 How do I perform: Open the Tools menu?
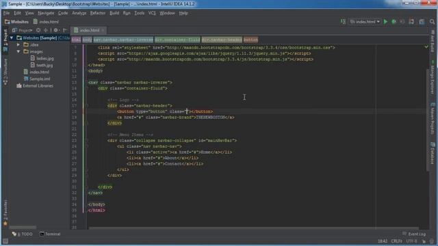click(140, 13)
